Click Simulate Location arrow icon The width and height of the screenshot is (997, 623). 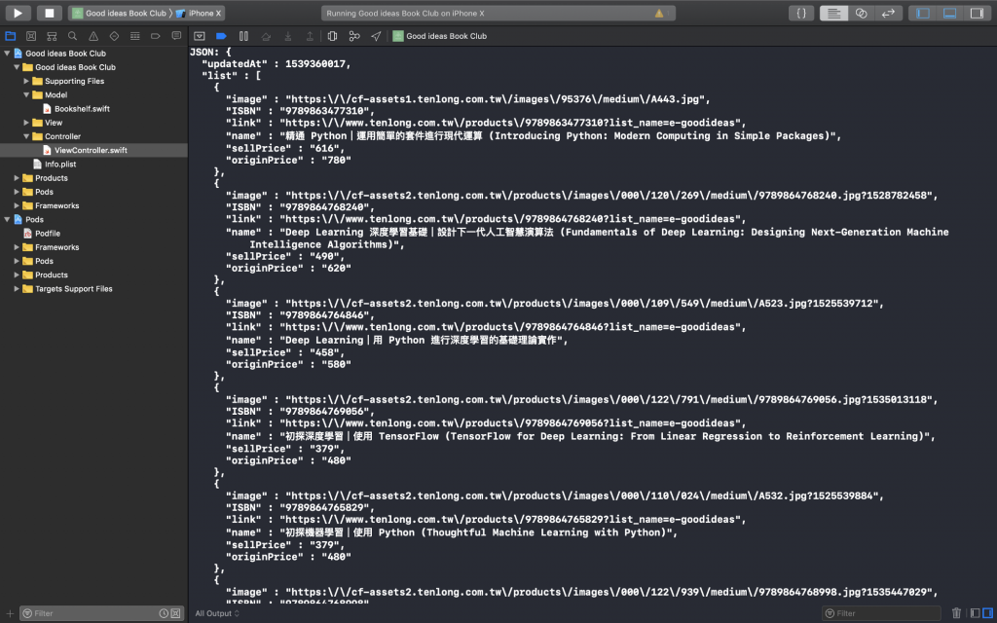tap(376, 36)
